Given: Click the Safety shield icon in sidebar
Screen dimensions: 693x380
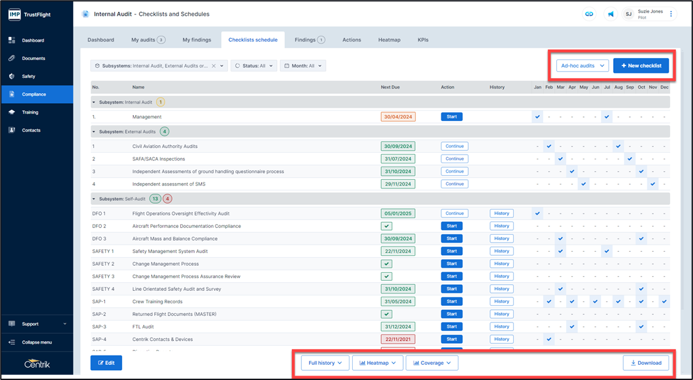Looking at the screenshot, I should coord(12,76).
